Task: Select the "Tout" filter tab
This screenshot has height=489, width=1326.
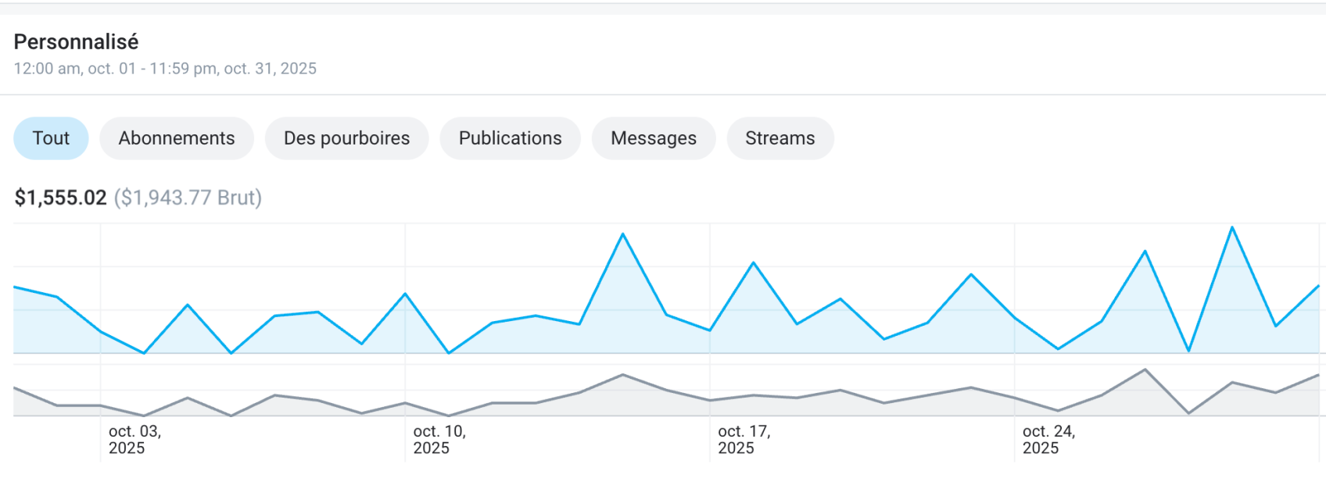Action: point(51,138)
